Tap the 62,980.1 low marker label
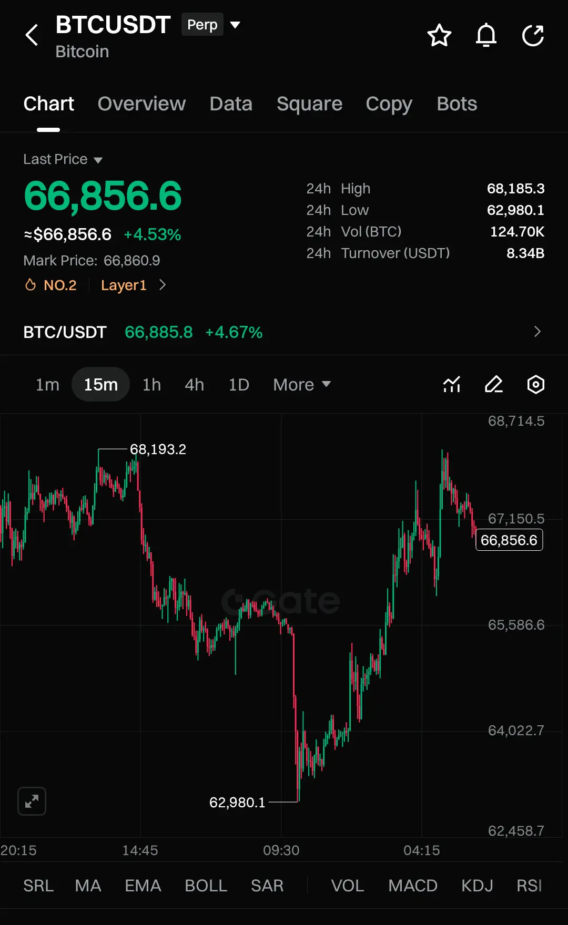Image resolution: width=568 pixels, height=925 pixels. [x=237, y=803]
